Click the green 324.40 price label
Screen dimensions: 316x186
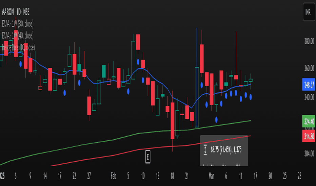pyautogui.click(x=309, y=121)
